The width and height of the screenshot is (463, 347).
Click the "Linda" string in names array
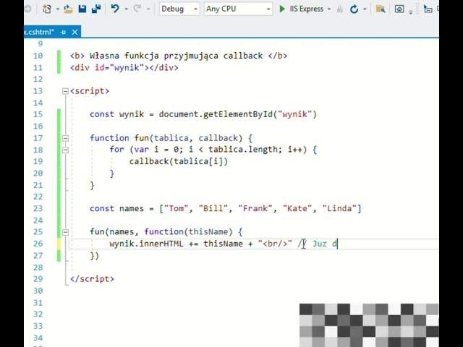pyautogui.click(x=339, y=209)
